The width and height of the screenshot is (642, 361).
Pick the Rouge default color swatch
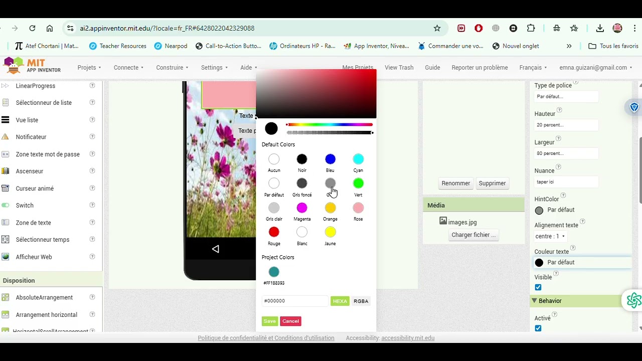pyautogui.click(x=274, y=232)
